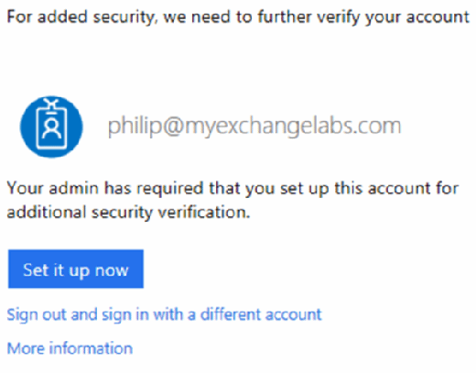The height and width of the screenshot is (373, 476).
Task: Click the 'additional security verification.' text line
Action: 128,213
